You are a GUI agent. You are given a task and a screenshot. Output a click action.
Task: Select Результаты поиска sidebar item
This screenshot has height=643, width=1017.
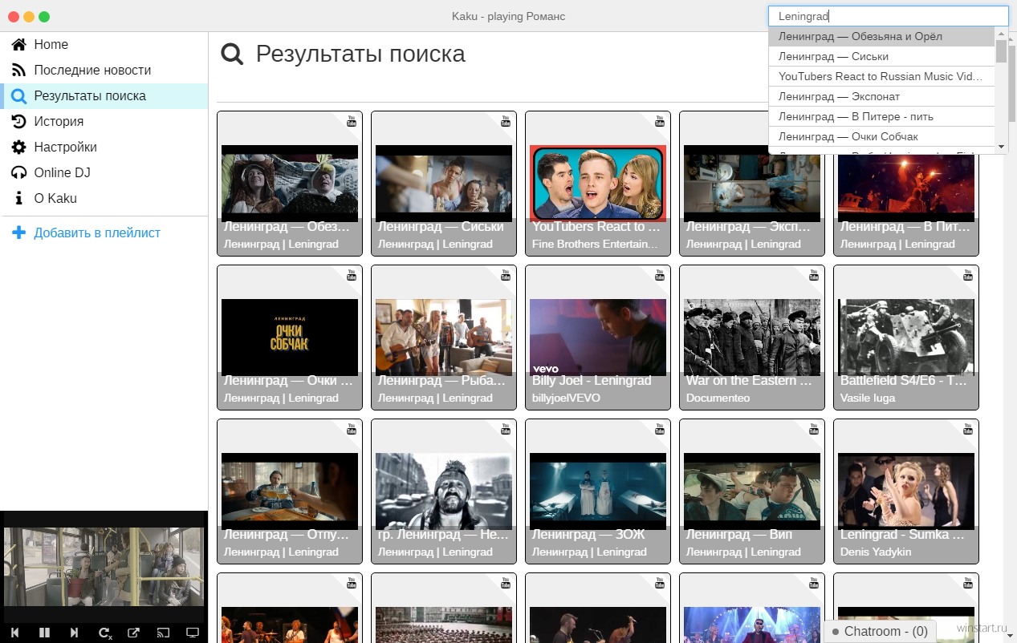click(x=104, y=96)
